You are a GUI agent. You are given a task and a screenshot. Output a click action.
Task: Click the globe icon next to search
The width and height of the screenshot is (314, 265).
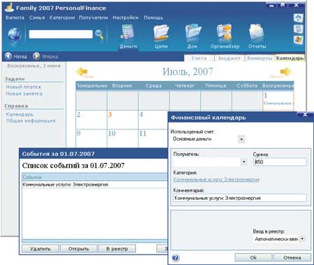coord(15,35)
